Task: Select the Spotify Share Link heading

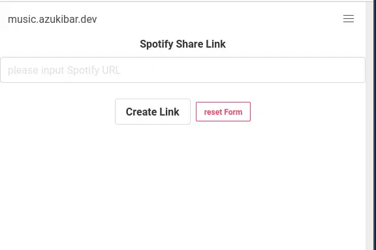Action: pyautogui.click(x=183, y=44)
